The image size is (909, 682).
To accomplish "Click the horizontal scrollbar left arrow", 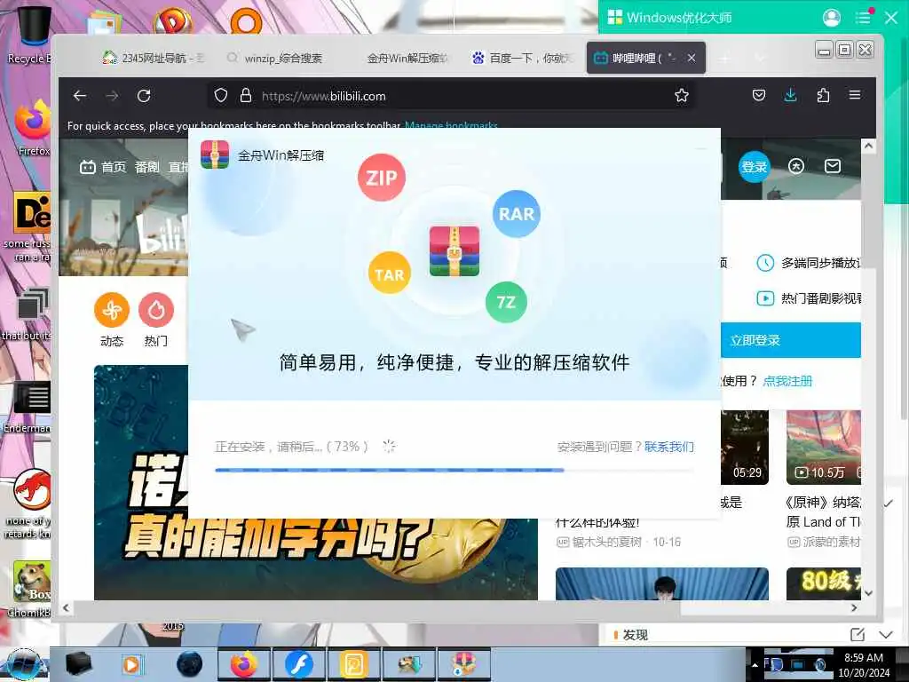I will pos(66,607).
